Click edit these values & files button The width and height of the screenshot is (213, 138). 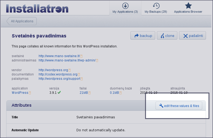179,106
